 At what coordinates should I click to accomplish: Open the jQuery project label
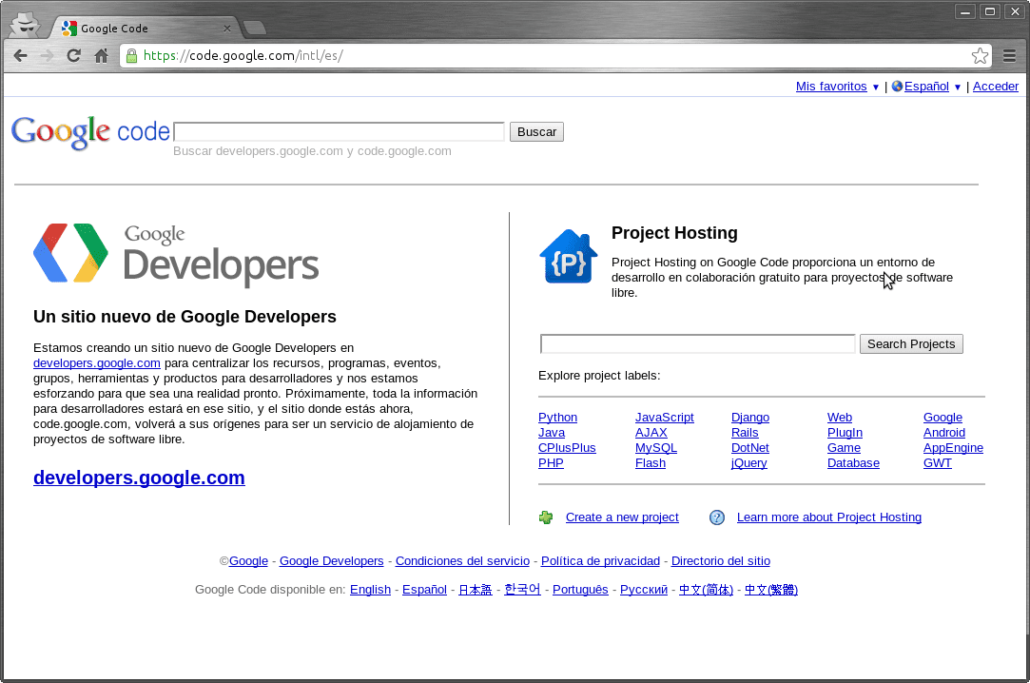[748, 463]
